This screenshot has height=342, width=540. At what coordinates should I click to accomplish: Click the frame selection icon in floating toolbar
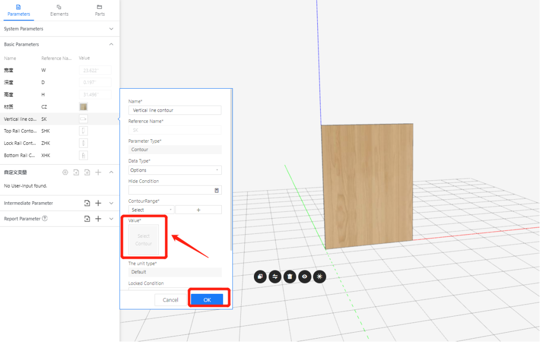coord(320,277)
